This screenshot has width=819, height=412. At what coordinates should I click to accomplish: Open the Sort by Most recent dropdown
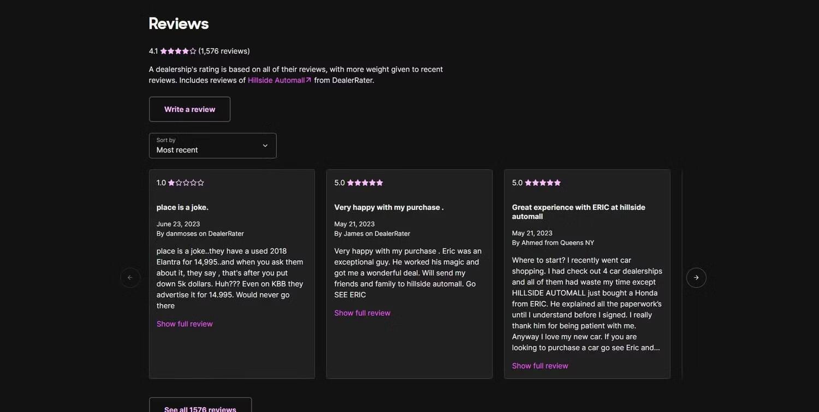(x=212, y=146)
